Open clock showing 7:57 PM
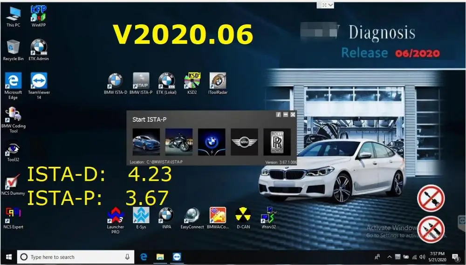The width and height of the screenshot is (466, 265). coord(437,257)
